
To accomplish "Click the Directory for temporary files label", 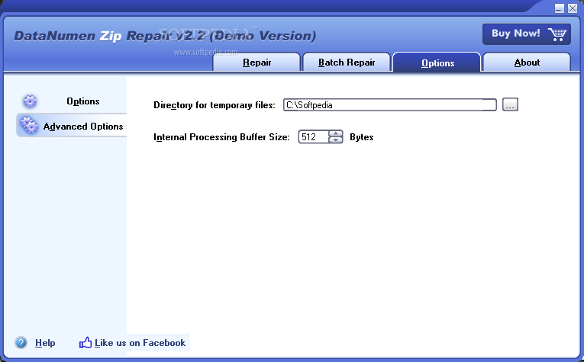I will 215,105.
